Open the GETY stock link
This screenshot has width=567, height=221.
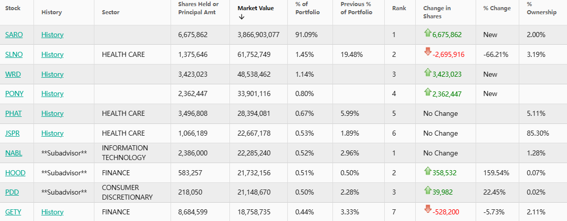[x=13, y=212]
